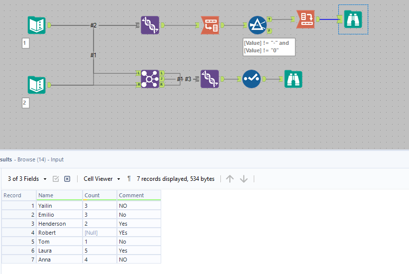Click the Join tool's J output anchor
Viewport: 409px width, 274px height.
162,79
